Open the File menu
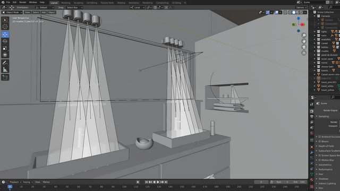 (8, 2)
